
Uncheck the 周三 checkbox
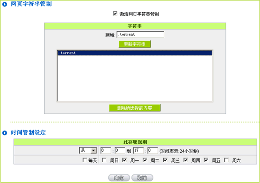click(165, 160)
